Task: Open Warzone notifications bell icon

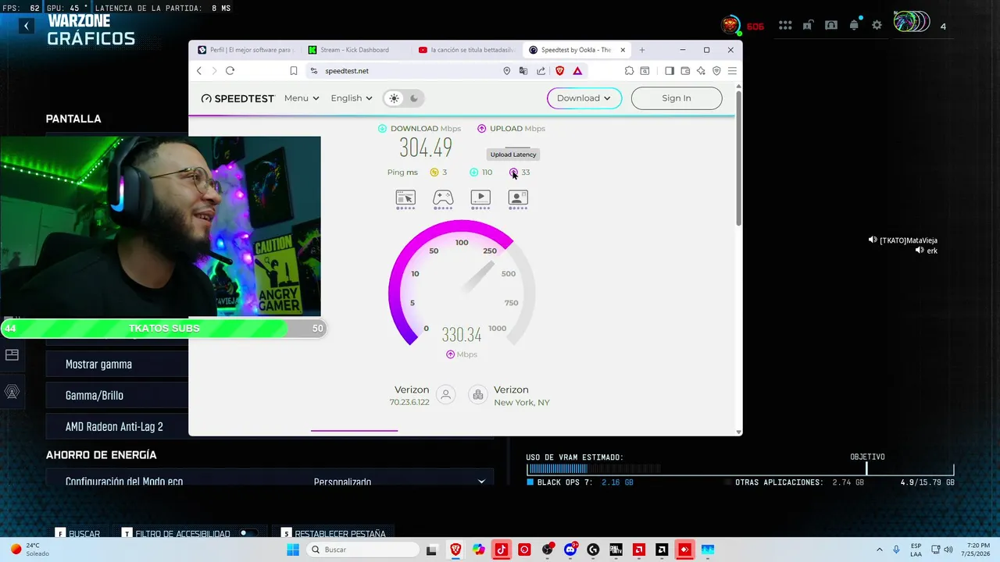Action: 854,25
